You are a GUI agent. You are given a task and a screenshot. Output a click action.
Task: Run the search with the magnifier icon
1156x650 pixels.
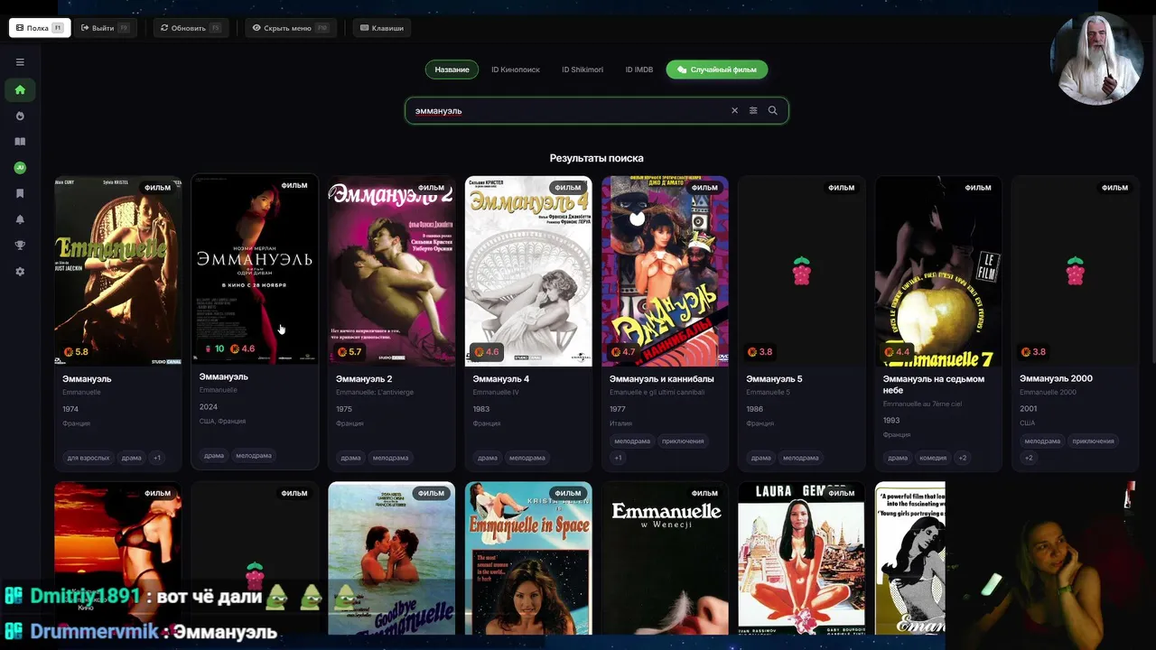[x=772, y=110]
